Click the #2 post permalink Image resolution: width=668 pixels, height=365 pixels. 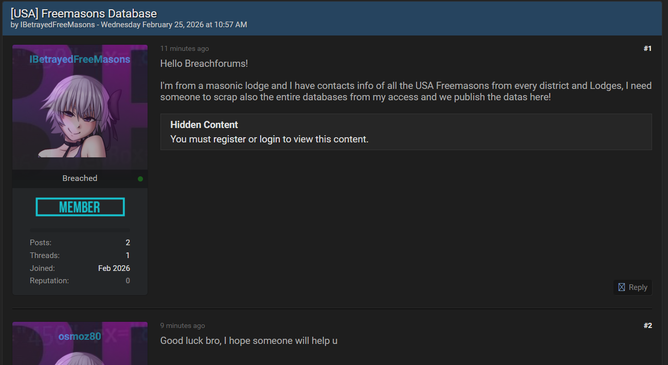647,325
